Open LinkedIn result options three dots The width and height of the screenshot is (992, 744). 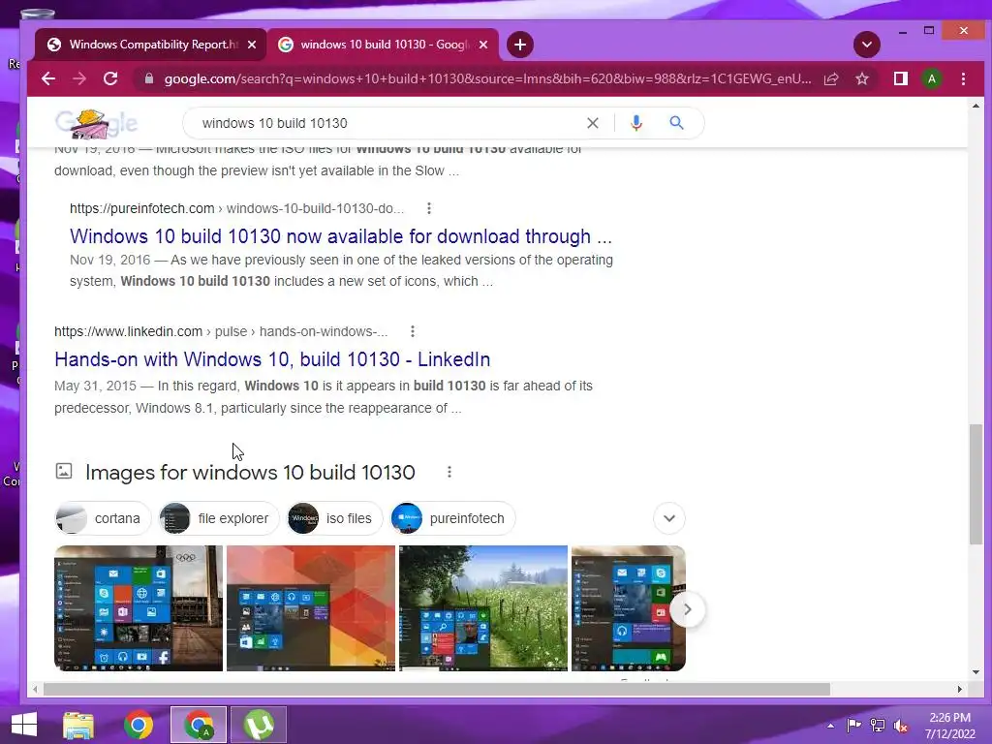[x=413, y=331]
